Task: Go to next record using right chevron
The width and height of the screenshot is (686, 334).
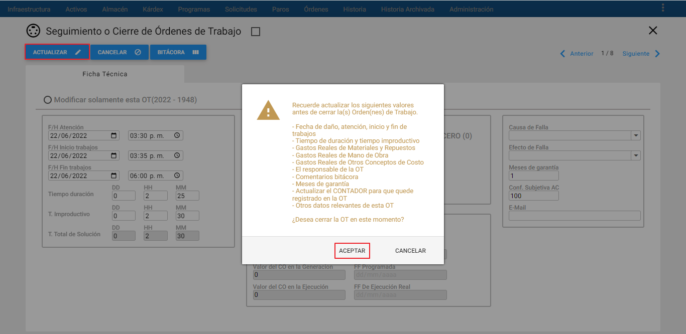Action: (x=657, y=54)
